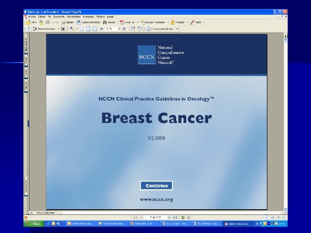Click the rotate counterclockwise icon
This screenshot has height=233, width=311.
(140, 29)
